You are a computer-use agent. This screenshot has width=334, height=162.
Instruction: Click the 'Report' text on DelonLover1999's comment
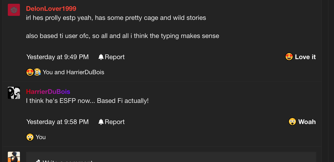pyautogui.click(x=115, y=57)
